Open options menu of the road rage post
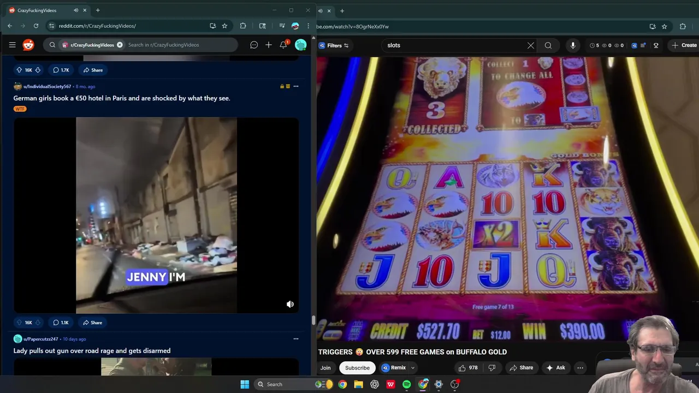The image size is (699, 393). tap(296, 339)
